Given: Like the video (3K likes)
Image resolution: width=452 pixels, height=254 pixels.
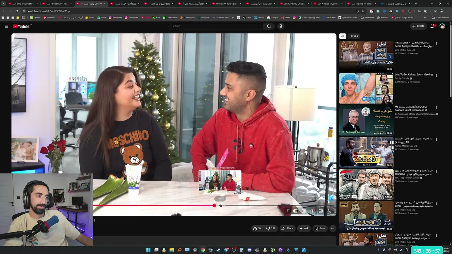Looking at the screenshot, I should [x=257, y=229].
